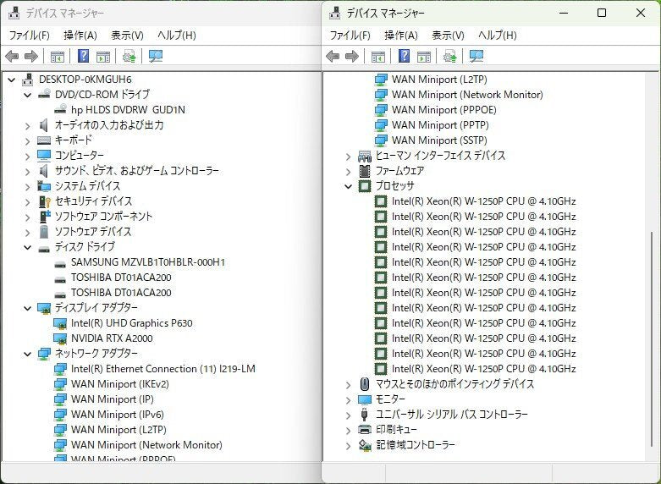The width and height of the screenshot is (661, 484).
Task: Collapse the DESKTOP-0KMGUH6 root node
Action: click(x=12, y=80)
